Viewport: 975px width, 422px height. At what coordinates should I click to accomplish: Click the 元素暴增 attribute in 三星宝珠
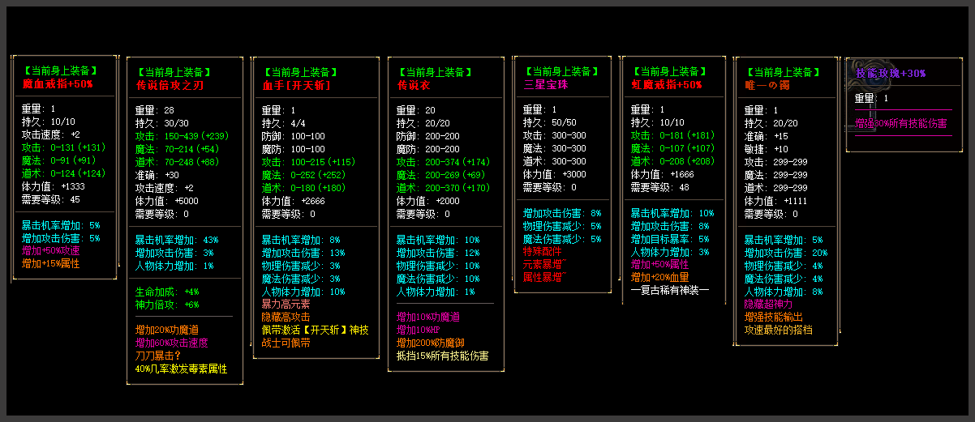[x=543, y=264]
